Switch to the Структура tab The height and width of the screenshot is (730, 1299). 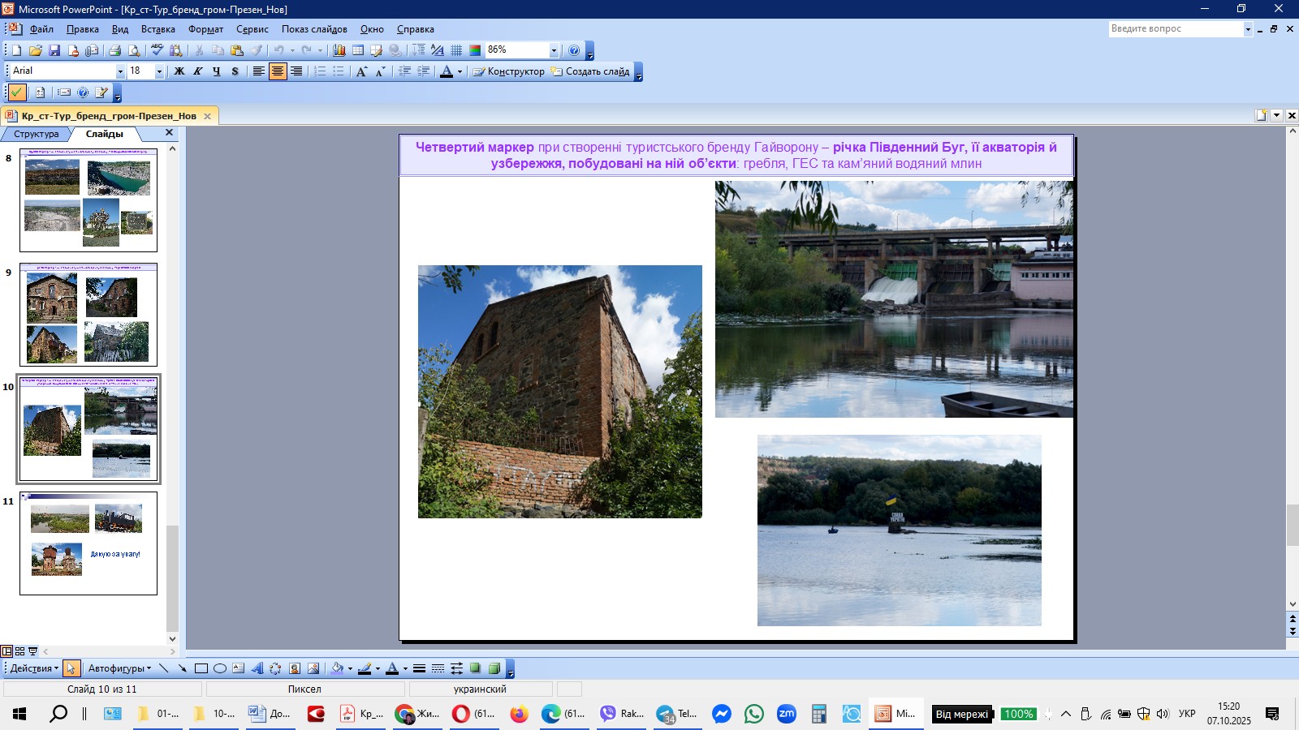[x=36, y=134]
